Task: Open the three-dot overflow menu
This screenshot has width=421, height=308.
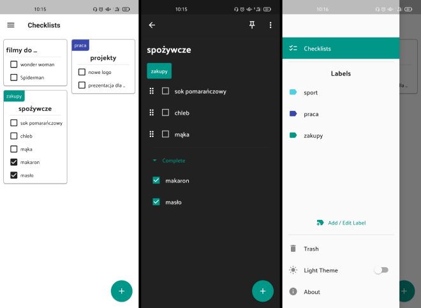Action: (270, 25)
